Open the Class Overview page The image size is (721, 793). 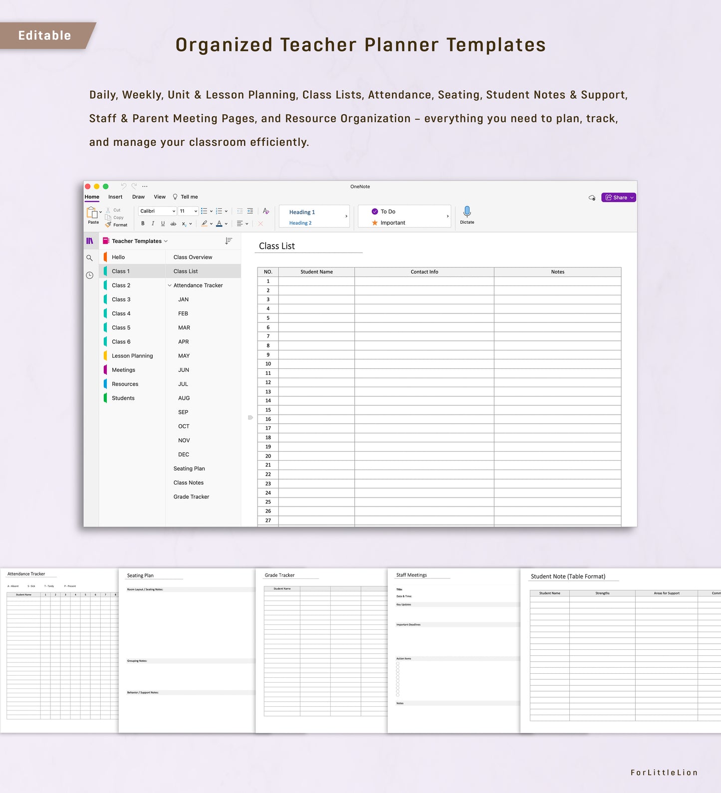[203, 257]
